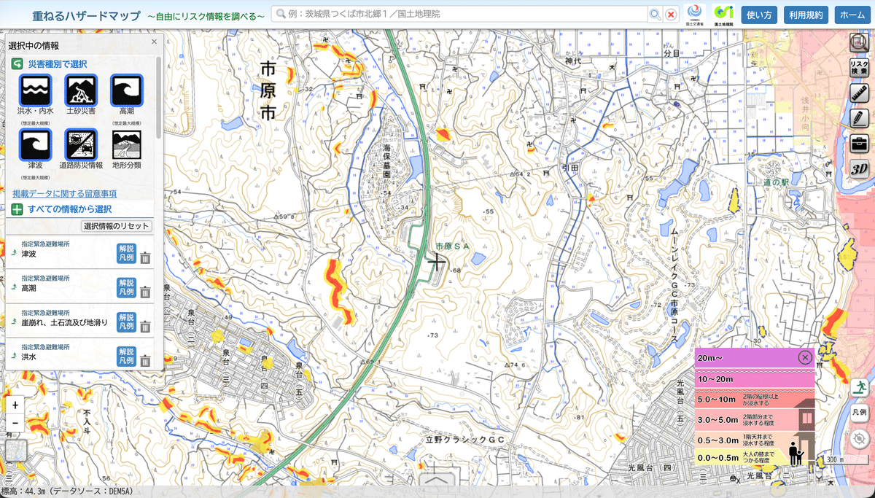Open the 国土交通省 logo link
This screenshot has height=498, width=875.
(696, 15)
